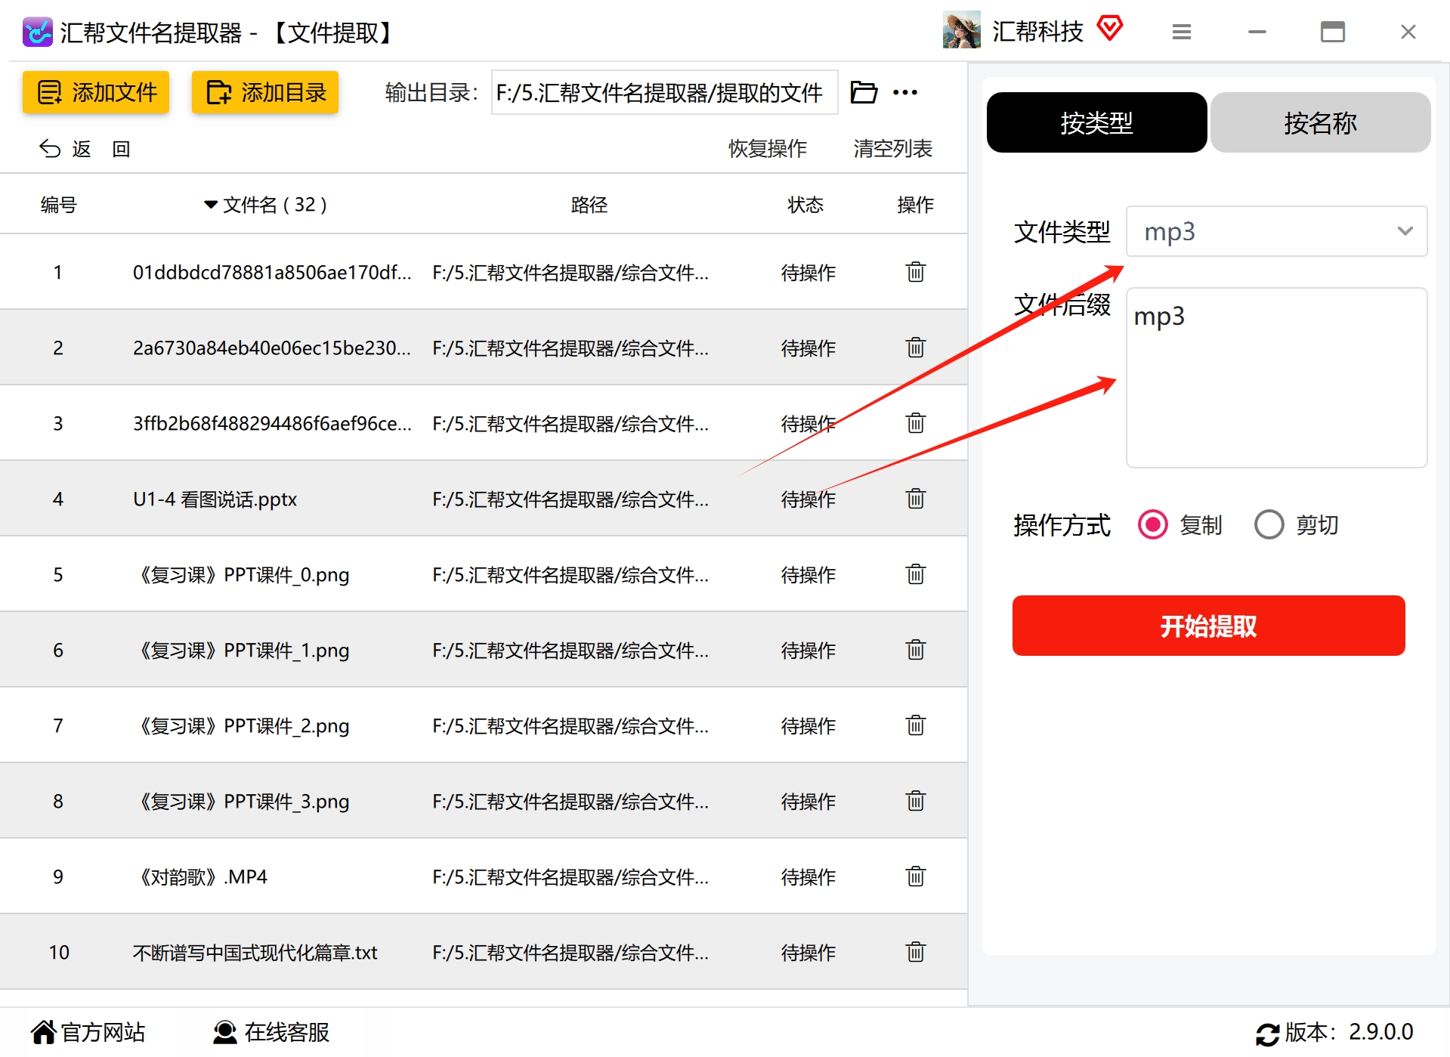Screen dimensions: 1450x1057
Task: Click the 文件后缀 text area
Action: [x=1275, y=378]
